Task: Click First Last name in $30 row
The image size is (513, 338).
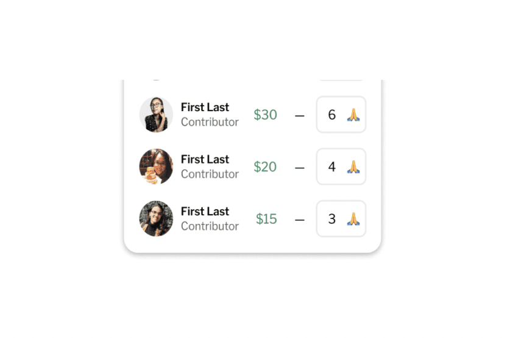Action: [x=205, y=107]
